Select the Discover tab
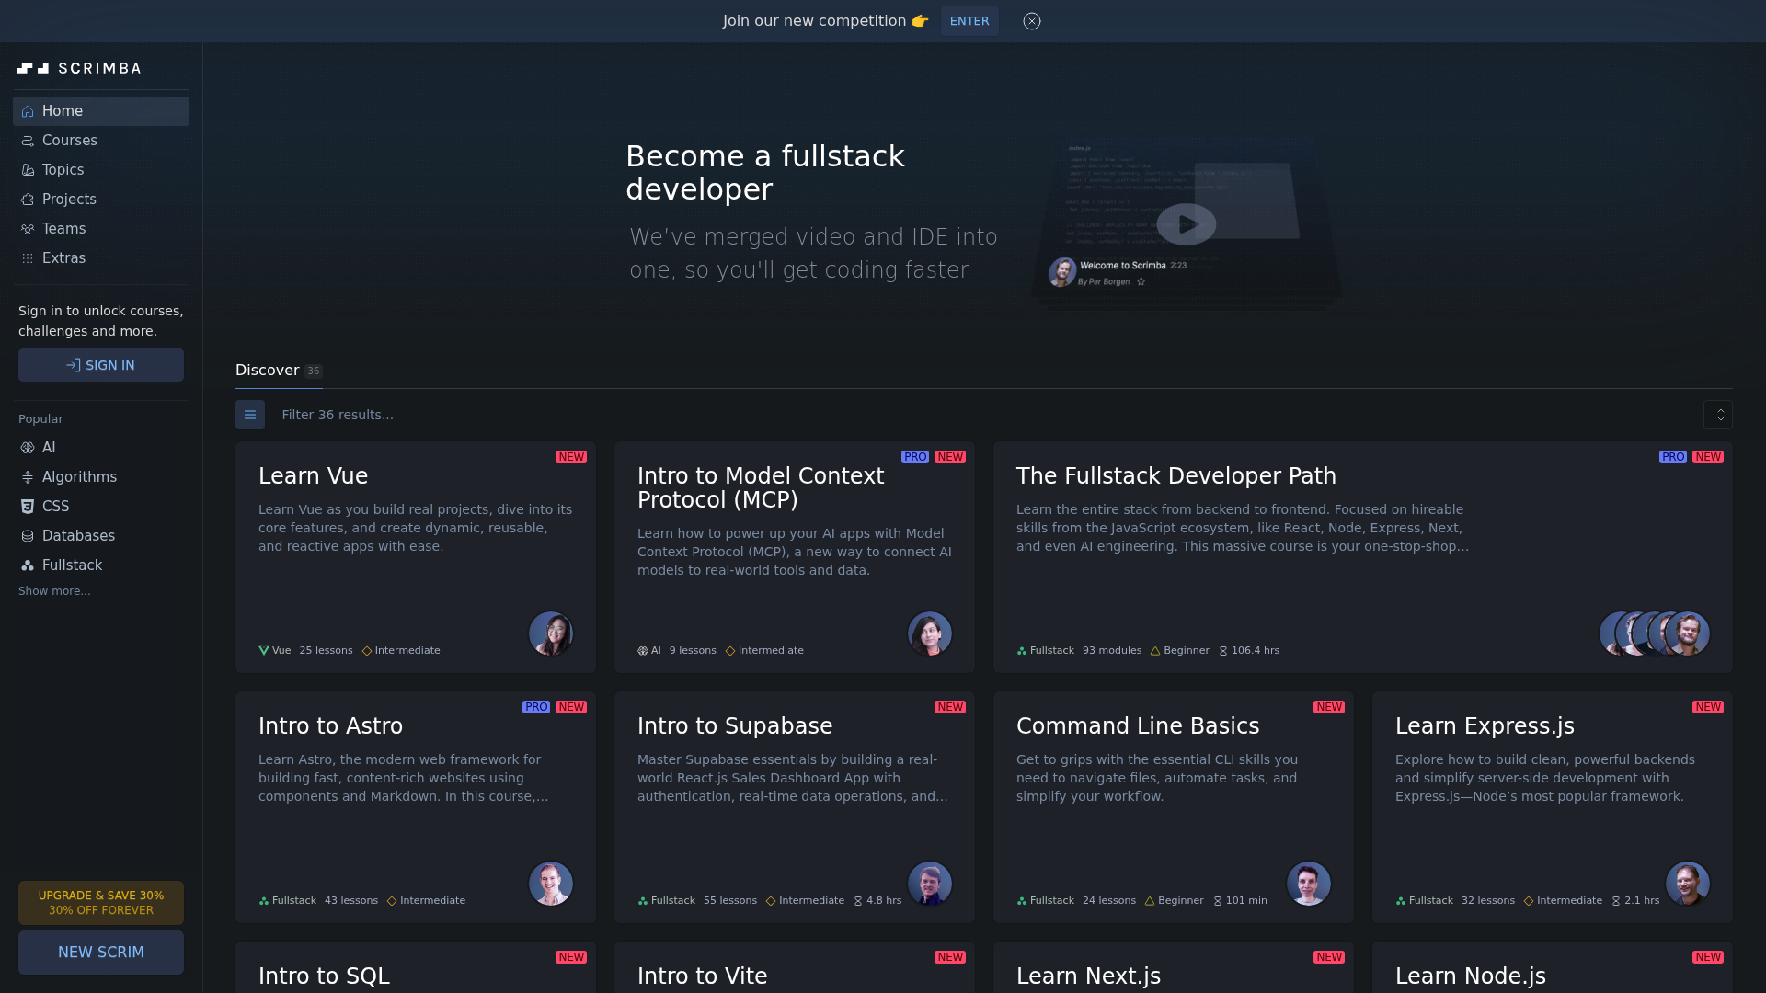The height and width of the screenshot is (993, 1766). tap(267, 371)
